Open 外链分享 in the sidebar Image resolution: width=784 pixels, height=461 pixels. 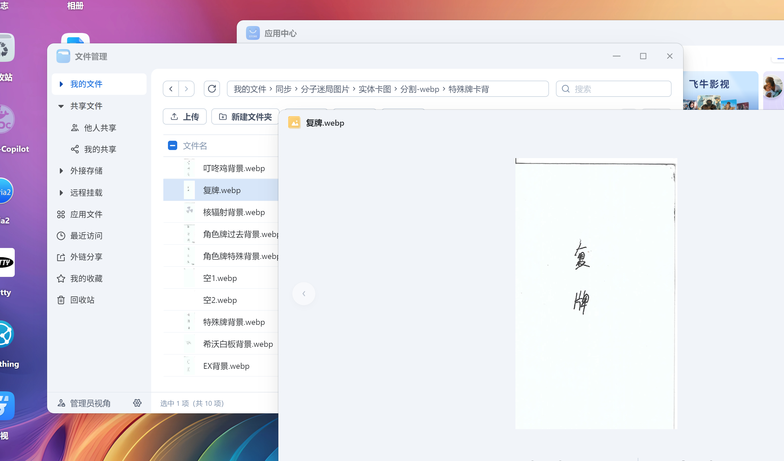click(x=86, y=257)
